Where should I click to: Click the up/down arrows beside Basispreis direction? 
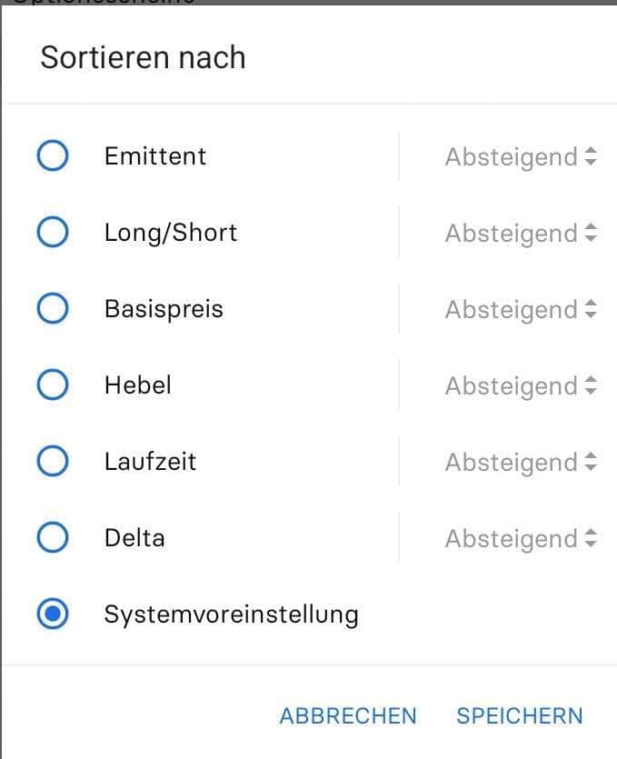592,309
